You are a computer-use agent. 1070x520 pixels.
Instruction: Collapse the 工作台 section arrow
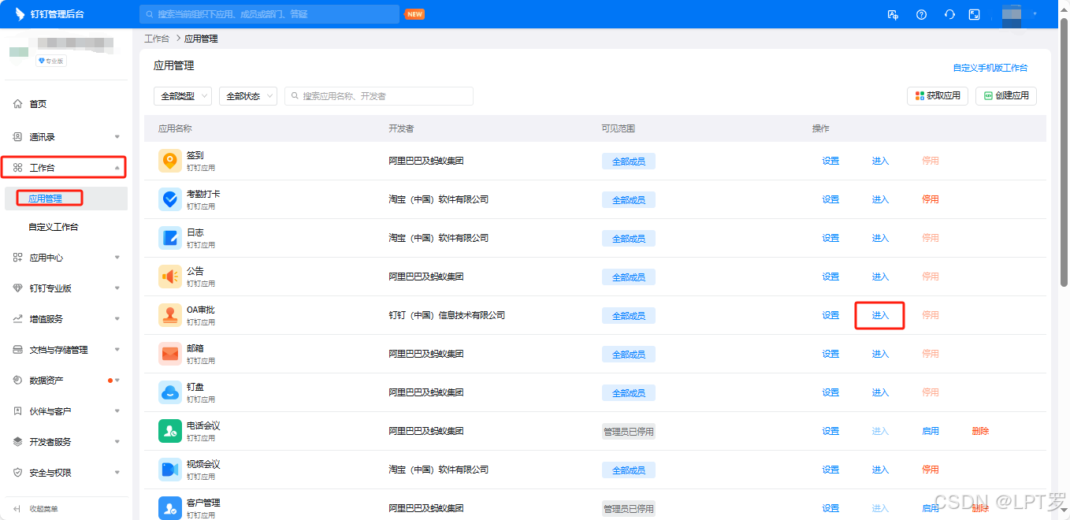117,168
